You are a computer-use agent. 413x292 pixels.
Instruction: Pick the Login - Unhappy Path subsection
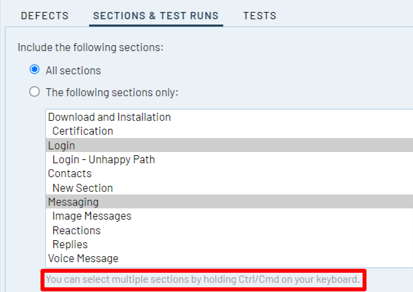pyautogui.click(x=104, y=159)
